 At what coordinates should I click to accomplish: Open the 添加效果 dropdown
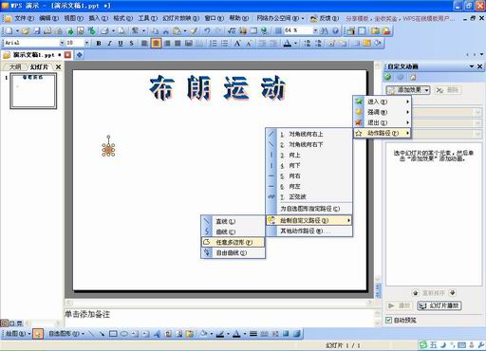(x=408, y=90)
